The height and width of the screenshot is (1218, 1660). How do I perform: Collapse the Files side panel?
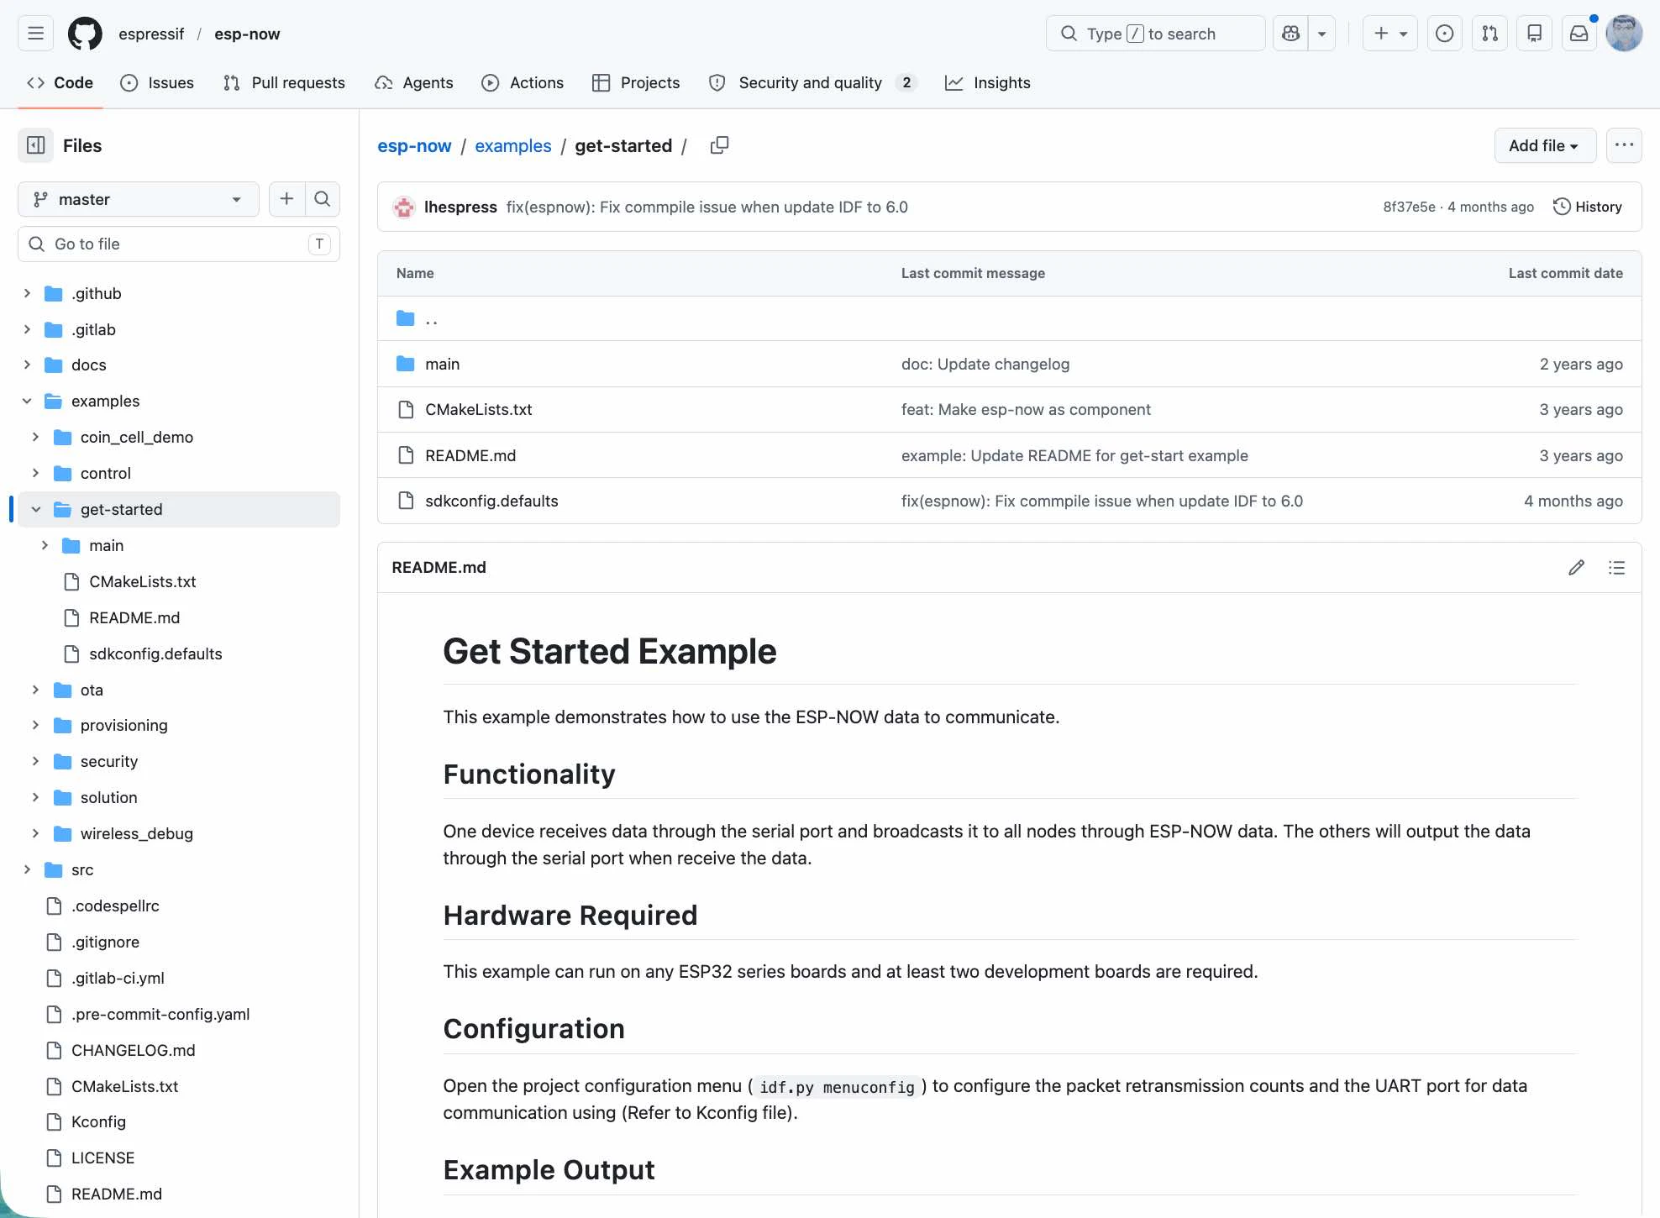coord(35,145)
